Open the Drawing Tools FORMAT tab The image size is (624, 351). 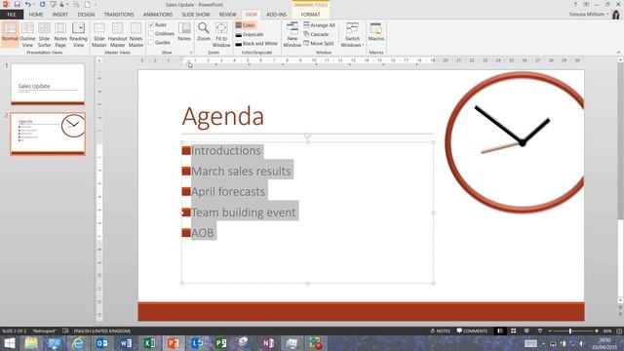click(310, 15)
